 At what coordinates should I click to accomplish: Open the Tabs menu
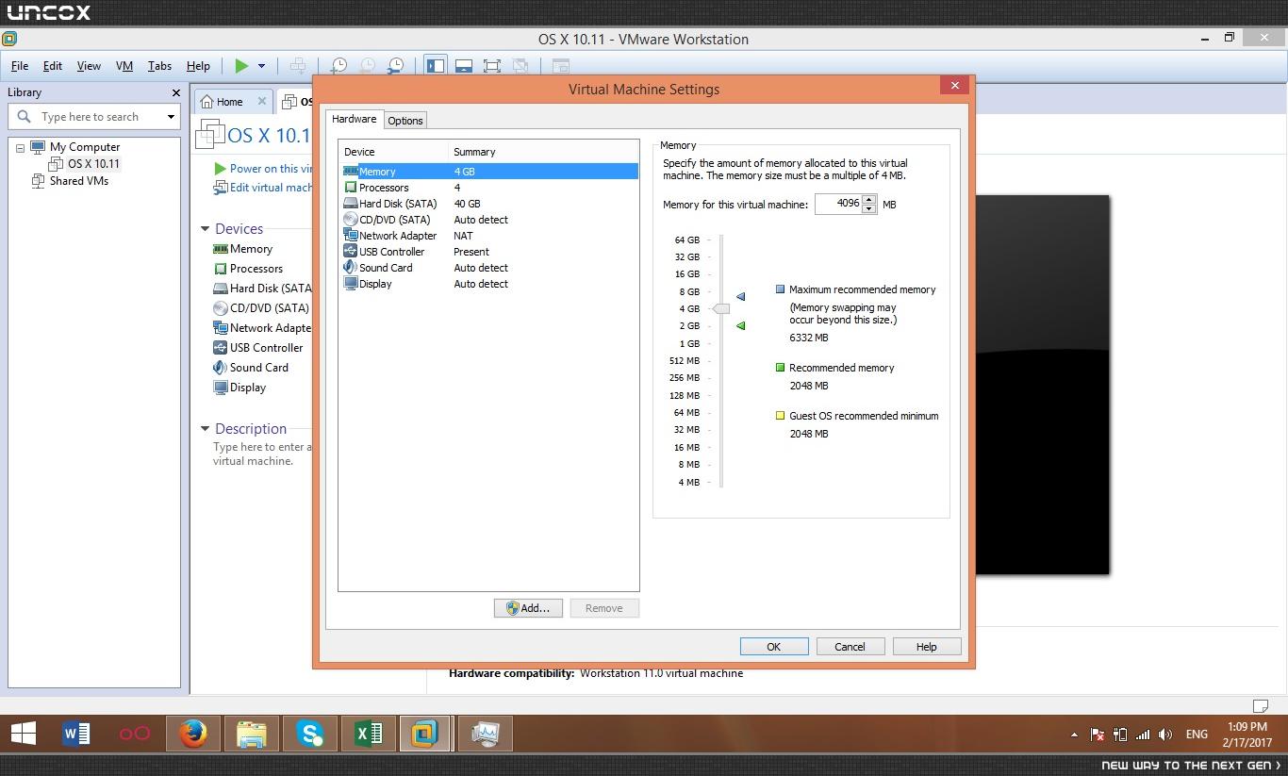tap(159, 66)
